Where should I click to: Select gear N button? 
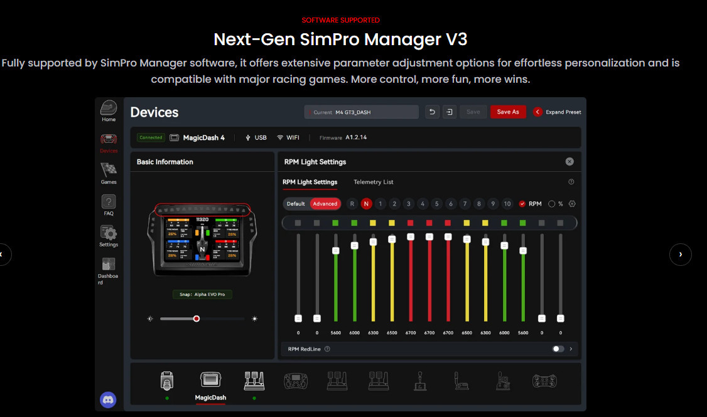[366, 204]
